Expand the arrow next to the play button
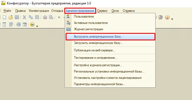The width and height of the screenshot is (192, 100). coord(37,26)
